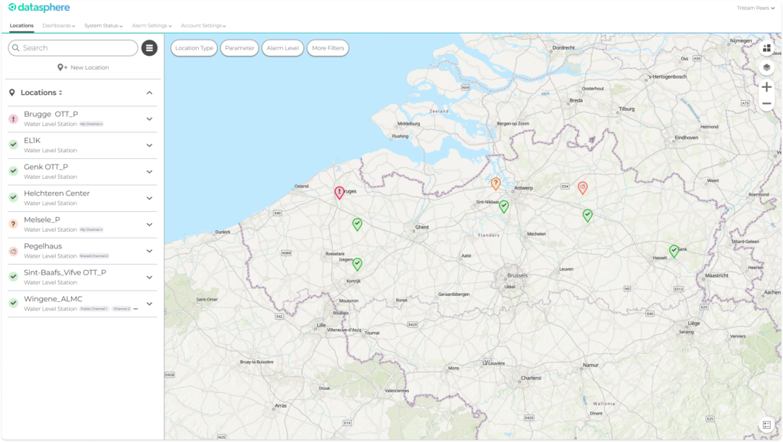
Task: Click the red alarm marker at Bruges
Action: coord(340,192)
